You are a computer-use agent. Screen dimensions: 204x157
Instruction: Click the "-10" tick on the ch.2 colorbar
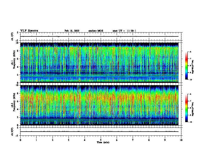tap(191, 122)
